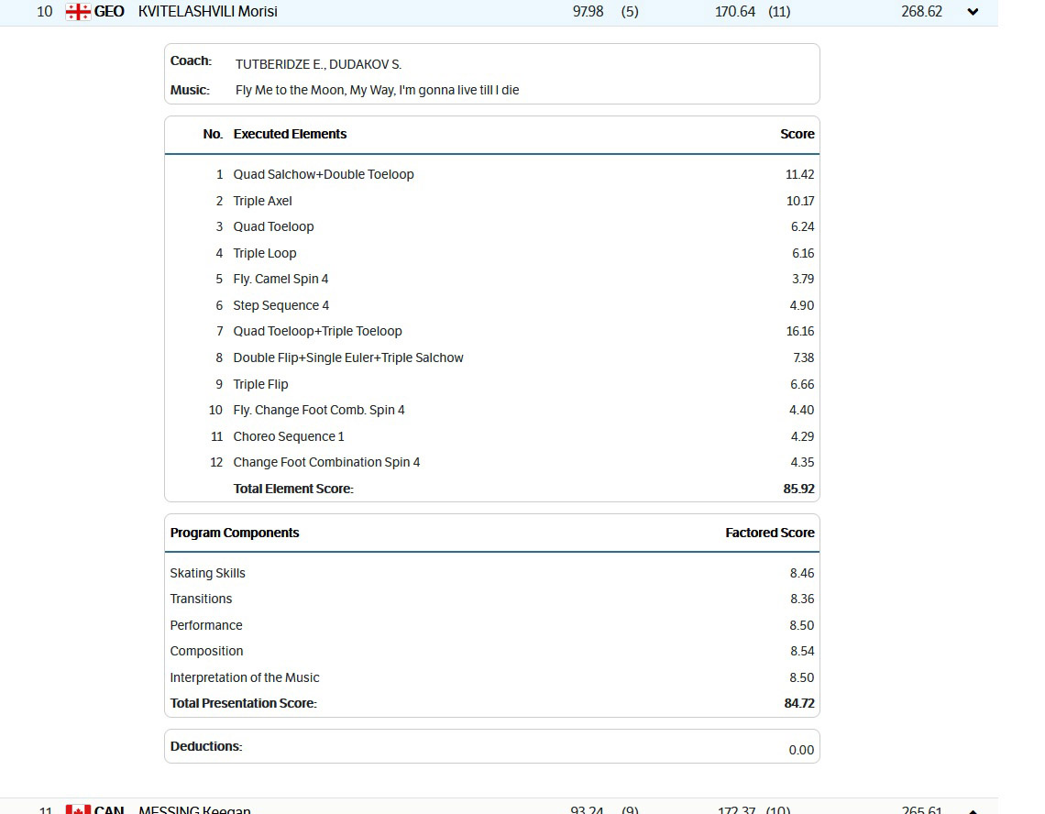
Task: Click the Canada flag icon
Action: click(78, 809)
